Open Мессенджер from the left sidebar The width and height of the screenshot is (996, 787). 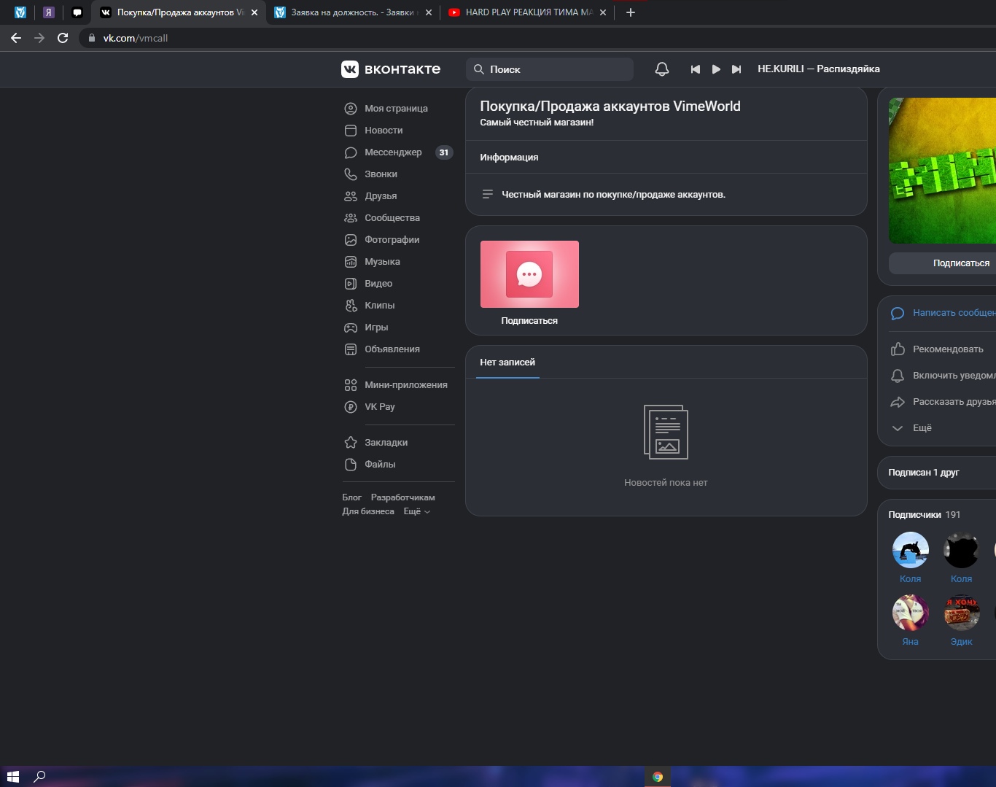coord(392,152)
